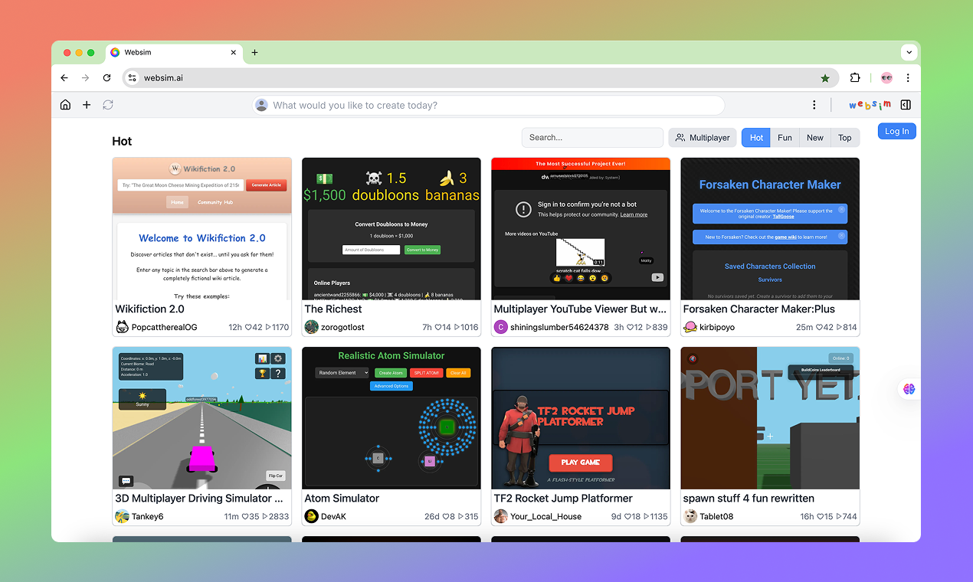Open the kirbipoyo username
Viewport: 973px width, 582px height.
[x=717, y=327]
